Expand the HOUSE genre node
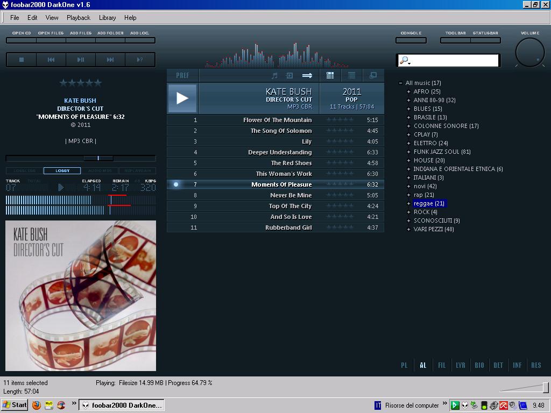Screen dimensions: 551x413 click(409, 160)
